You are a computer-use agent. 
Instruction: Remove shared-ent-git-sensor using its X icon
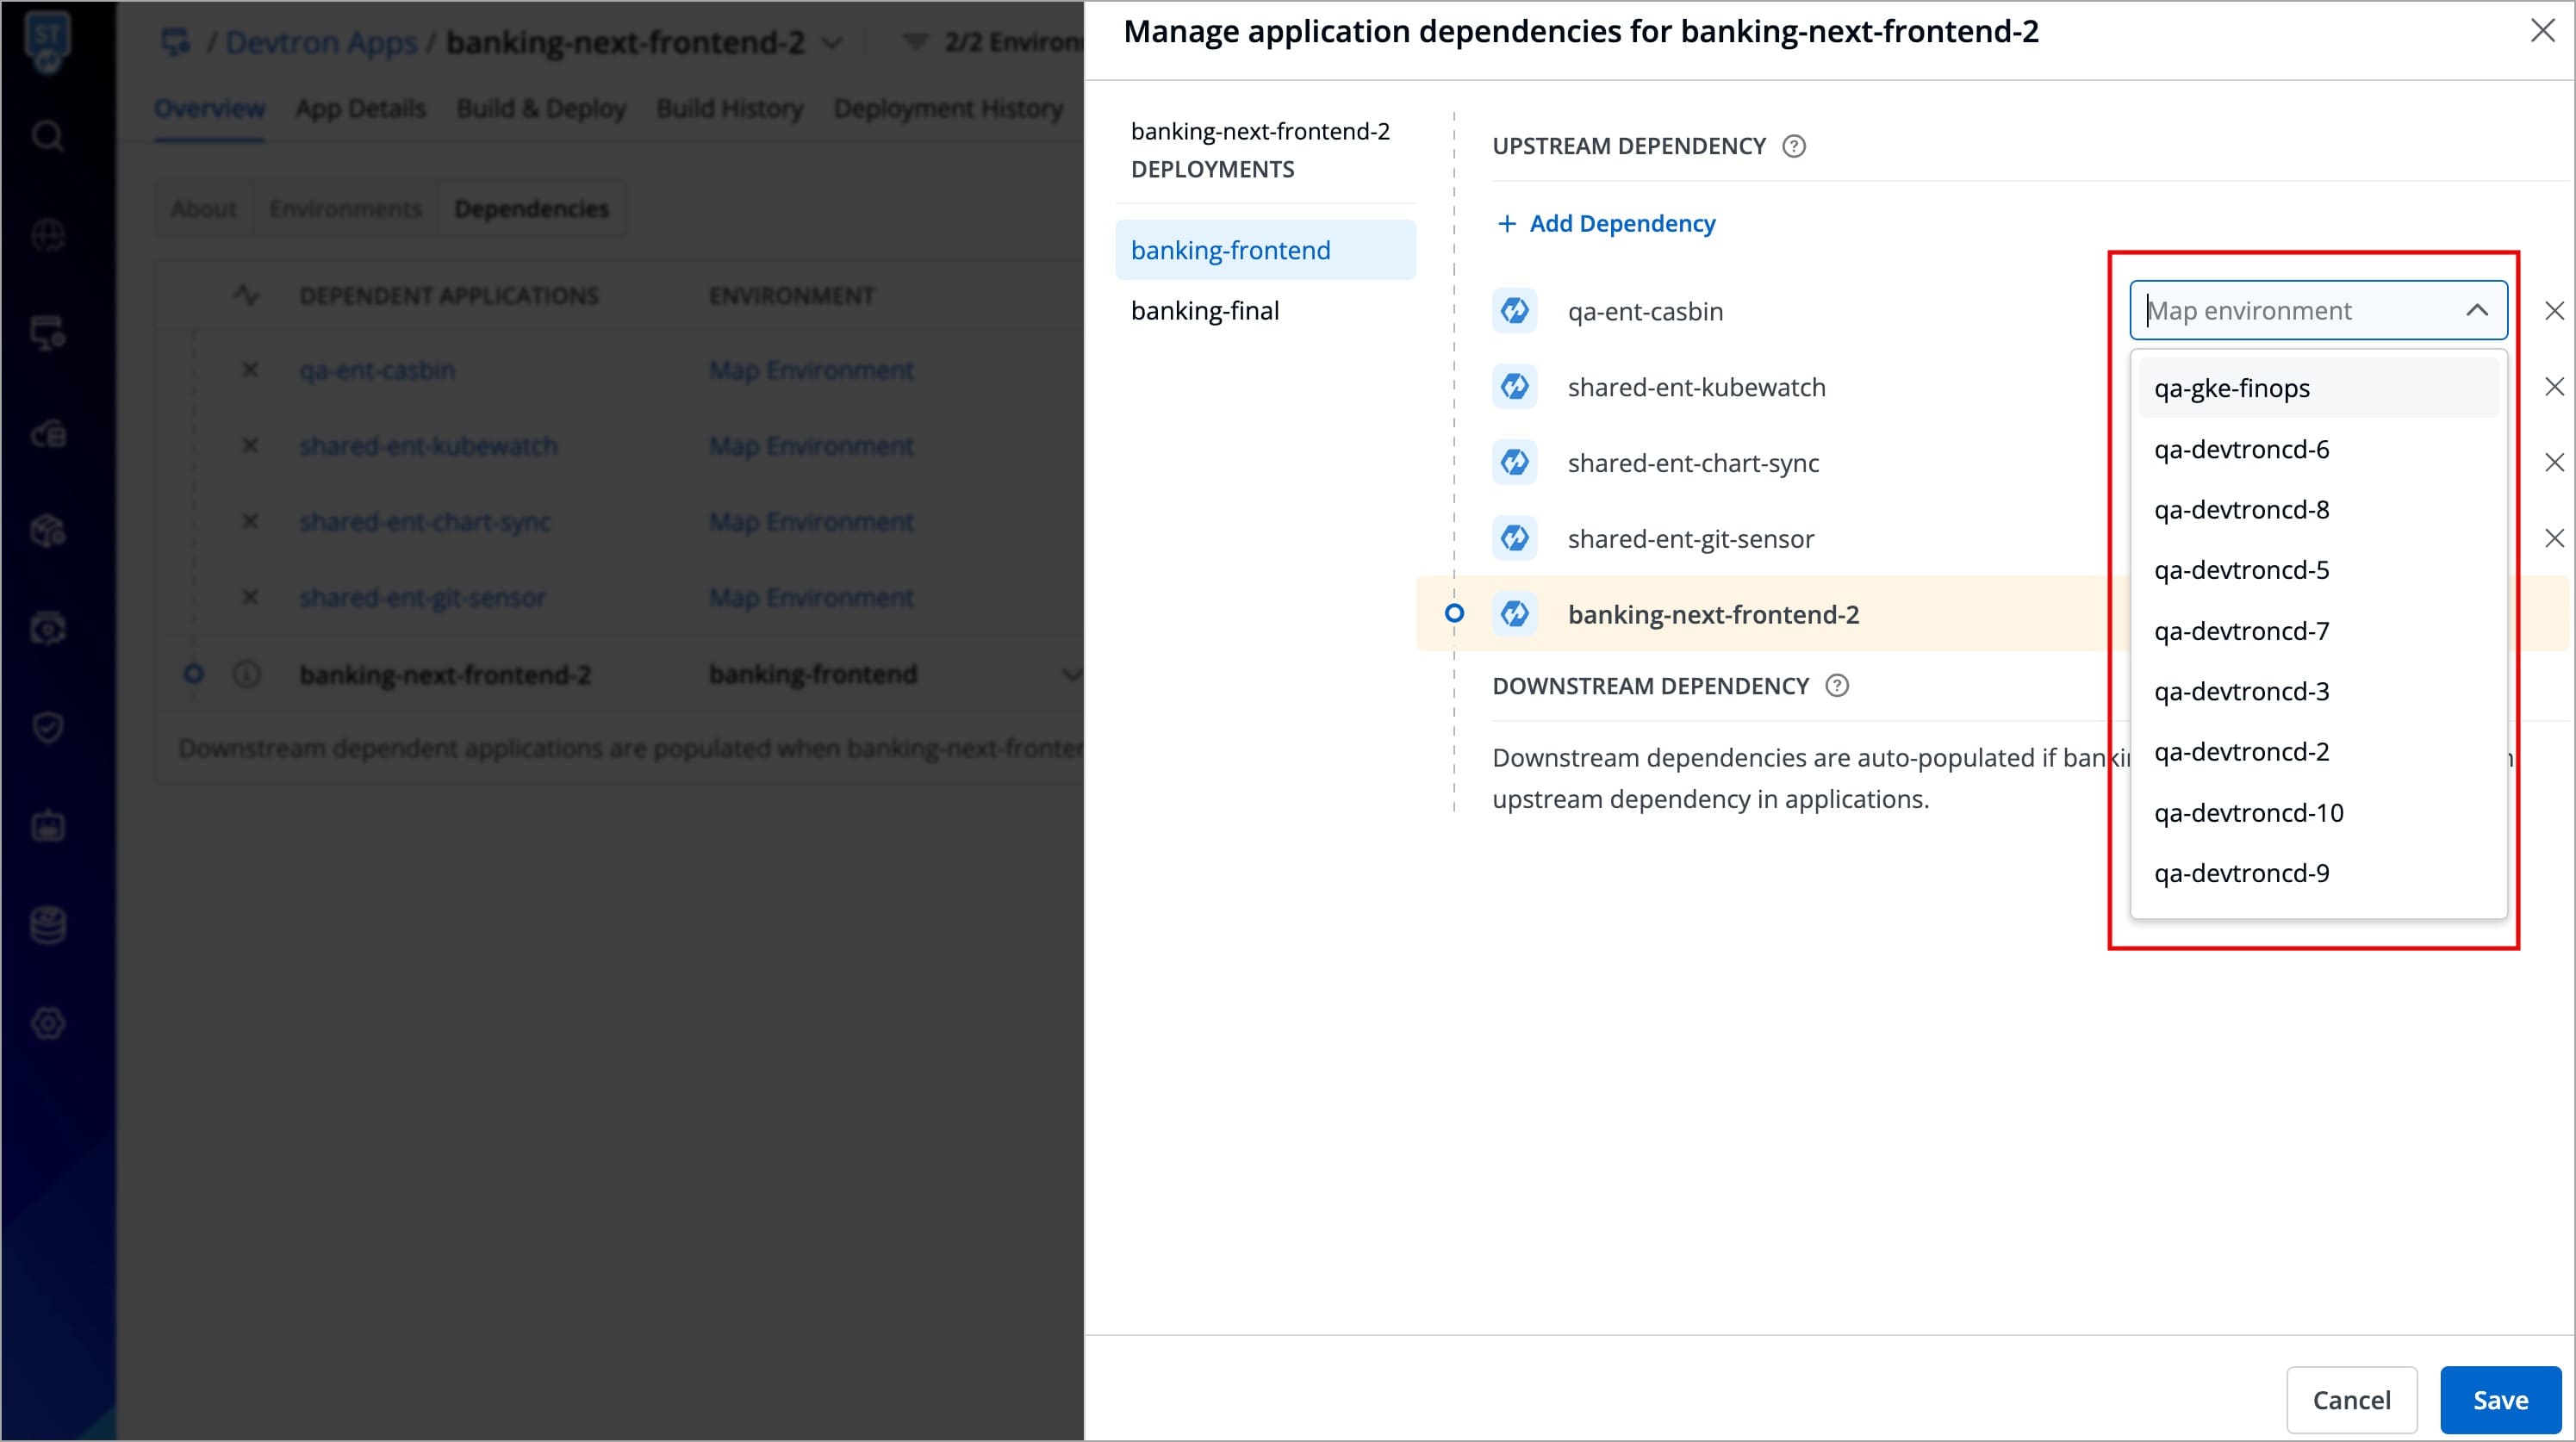2554,539
